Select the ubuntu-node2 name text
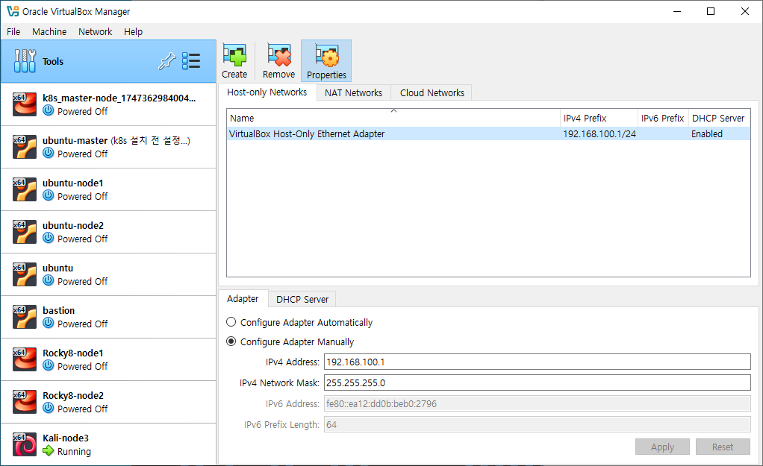This screenshot has height=466, width=763. click(73, 225)
